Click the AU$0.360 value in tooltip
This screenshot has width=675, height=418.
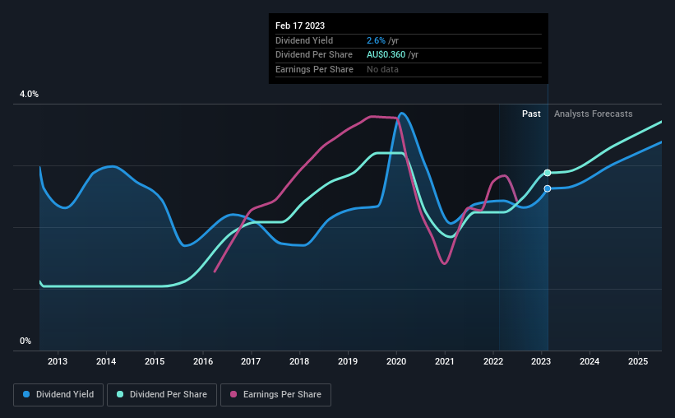coord(386,55)
